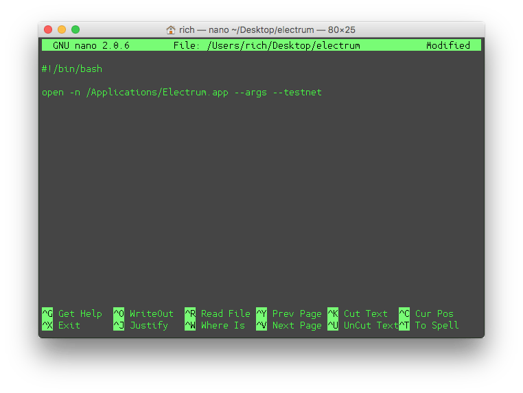Click the ^K shortcut key label
The width and height of the screenshot is (523, 393).
click(x=333, y=313)
